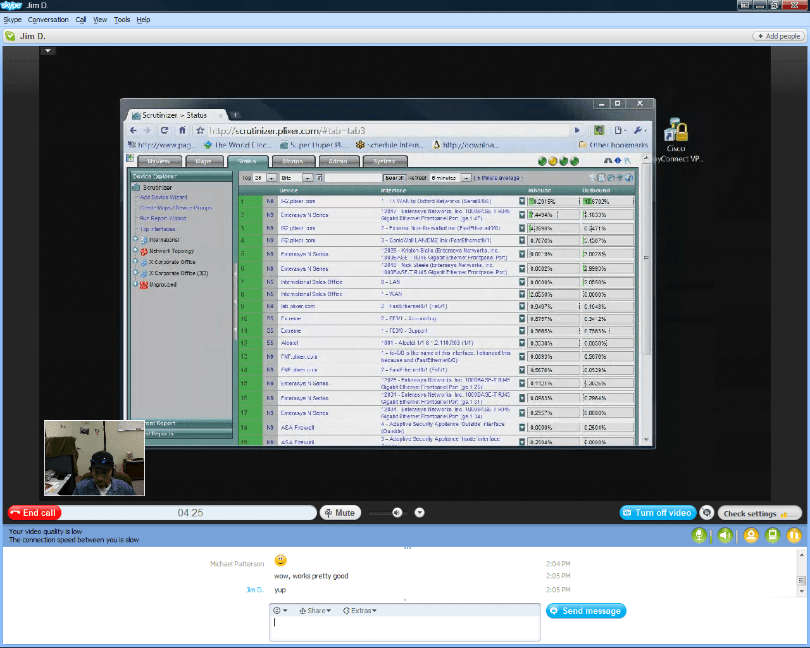Switch to the Alarms tab in Scrutinizer
This screenshot has height=648, width=810.
pos(294,161)
